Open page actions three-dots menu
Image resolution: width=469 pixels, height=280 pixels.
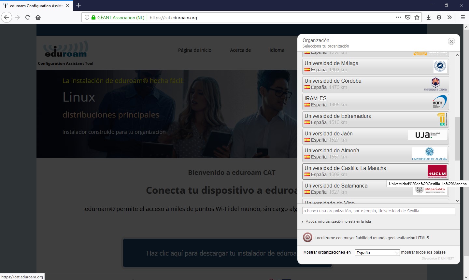(x=399, y=17)
